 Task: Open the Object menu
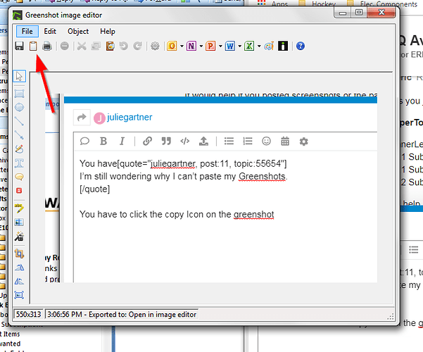click(78, 31)
